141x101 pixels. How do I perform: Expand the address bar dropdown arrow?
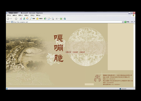pyautogui.click(x=123, y=22)
